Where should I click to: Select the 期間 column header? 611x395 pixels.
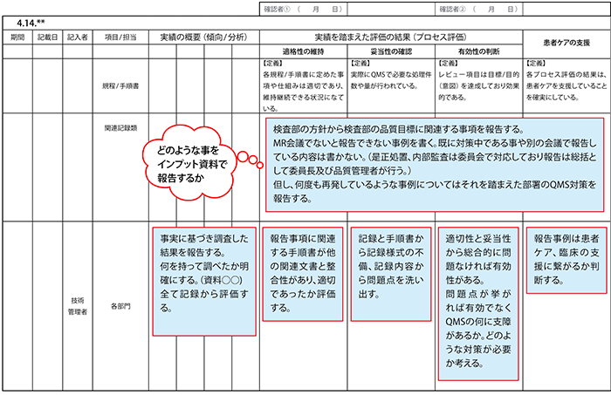click(17, 38)
